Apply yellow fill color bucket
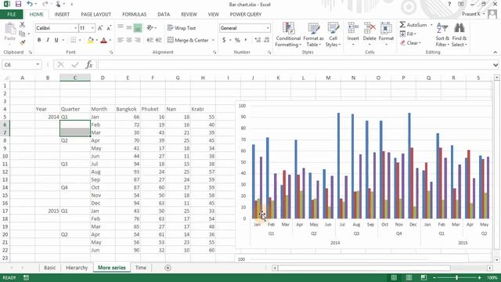Viewport: 501px width, 282px height. (x=91, y=40)
